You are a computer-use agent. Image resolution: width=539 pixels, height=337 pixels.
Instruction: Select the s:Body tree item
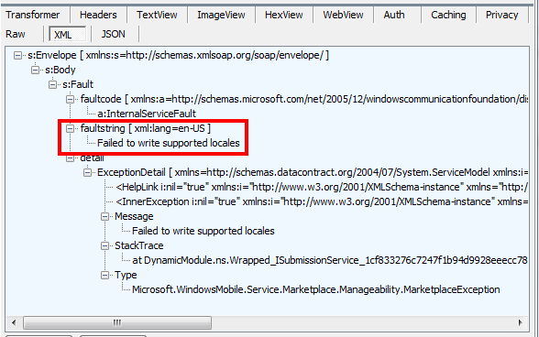[60, 70]
